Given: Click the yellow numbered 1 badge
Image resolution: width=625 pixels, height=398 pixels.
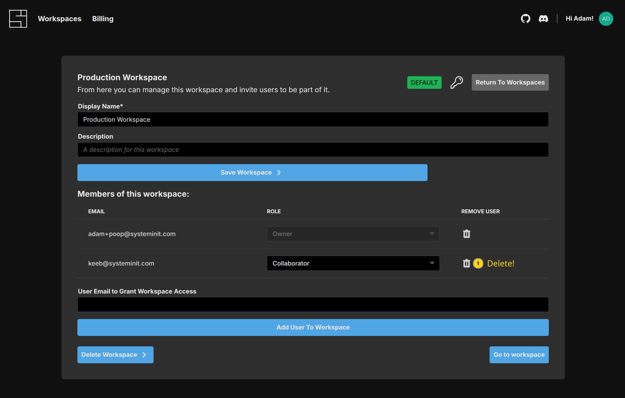Looking at the screenshot, I should pos(478,263).
